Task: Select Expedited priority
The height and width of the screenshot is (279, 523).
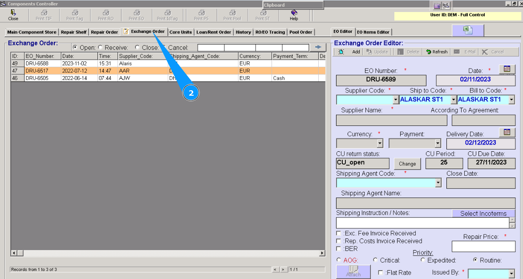Action: click(423, 260)
